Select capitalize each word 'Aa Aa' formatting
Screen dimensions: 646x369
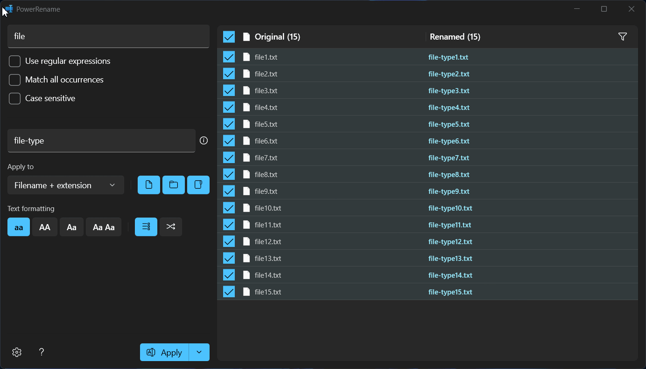(x=104, y=227)
